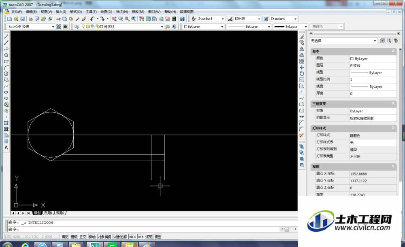Open the Layer Properties Manager icon

(77, 27)
